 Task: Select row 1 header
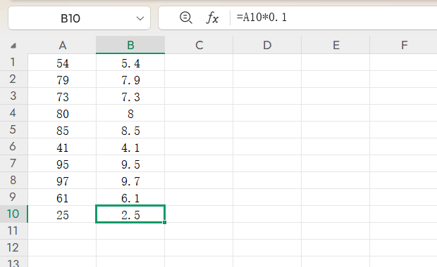13,63
